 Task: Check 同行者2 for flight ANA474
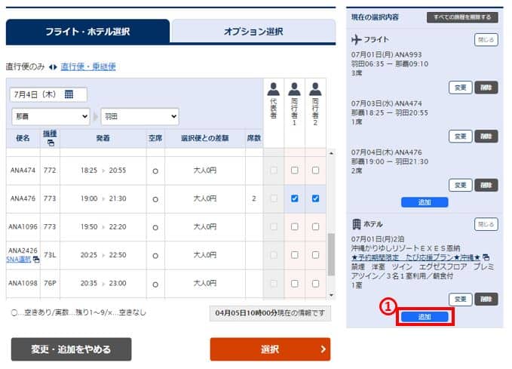pos(315,171)
